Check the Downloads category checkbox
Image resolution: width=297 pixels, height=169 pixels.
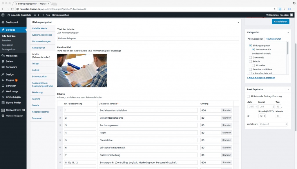[250, 58]
